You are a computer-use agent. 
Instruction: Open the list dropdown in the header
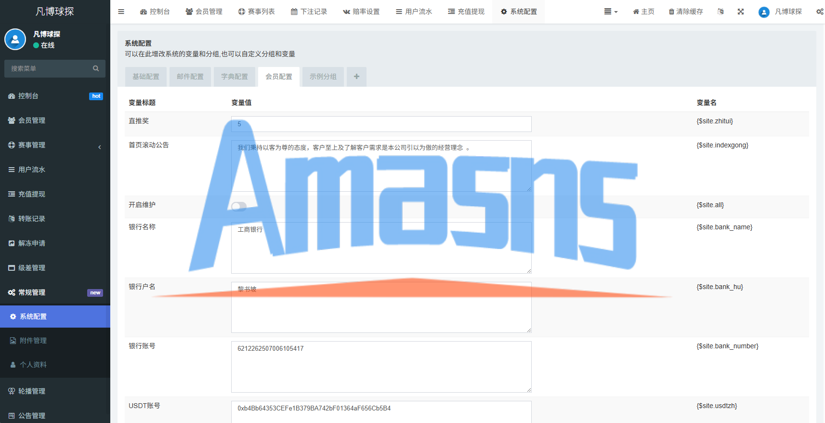coord(611,12)
